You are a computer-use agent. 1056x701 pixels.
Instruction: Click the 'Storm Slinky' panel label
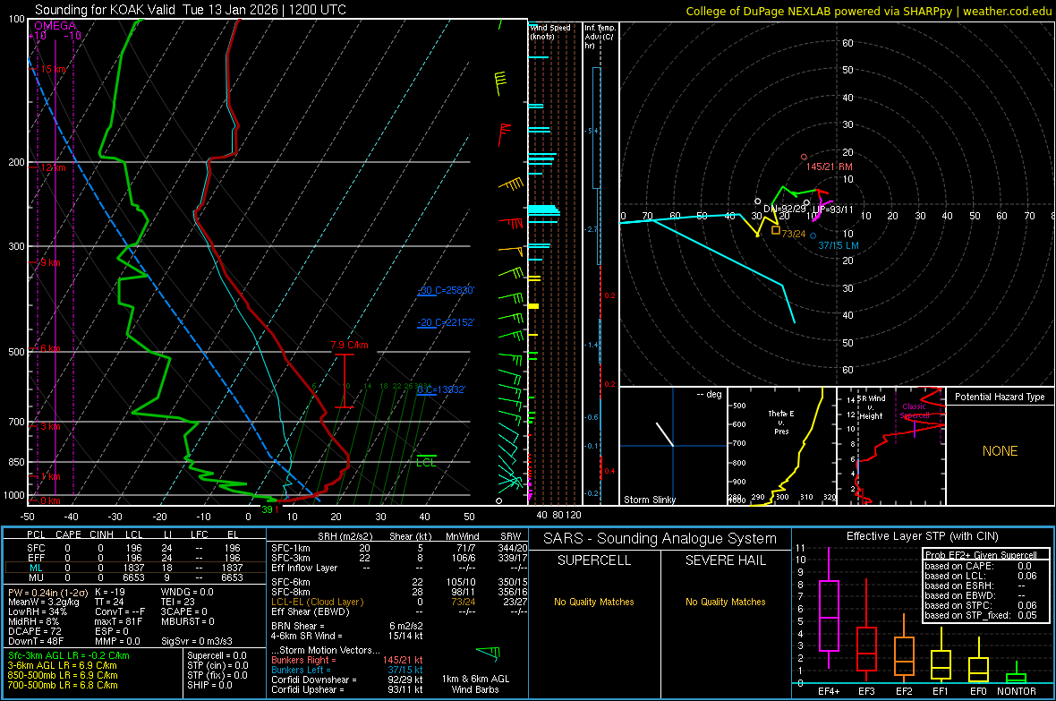point(650,500)
